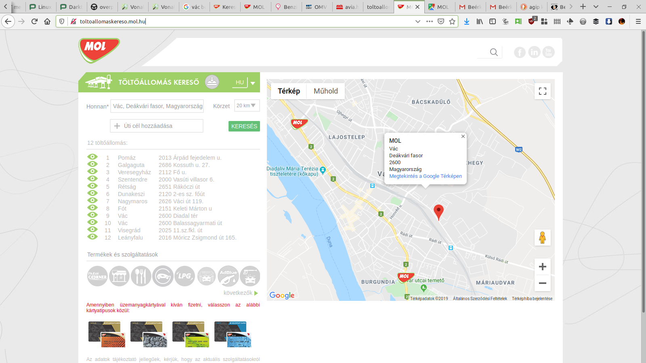
Task: Reload the page with refresh button
Action: click(x=34, y=21)
